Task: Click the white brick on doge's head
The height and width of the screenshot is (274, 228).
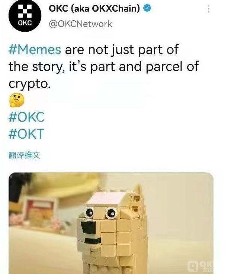Action: pos(106,199)
